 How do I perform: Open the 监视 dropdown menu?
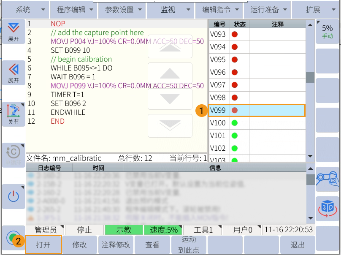click(x=170, y=10)
